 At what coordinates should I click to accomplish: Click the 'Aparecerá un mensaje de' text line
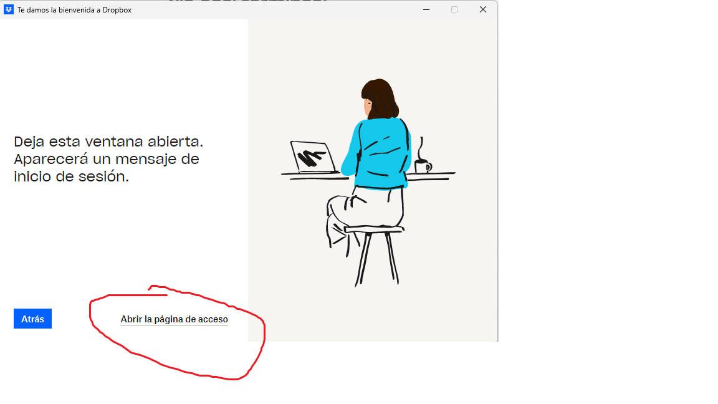pyautogui.click(x=106, y=158)
